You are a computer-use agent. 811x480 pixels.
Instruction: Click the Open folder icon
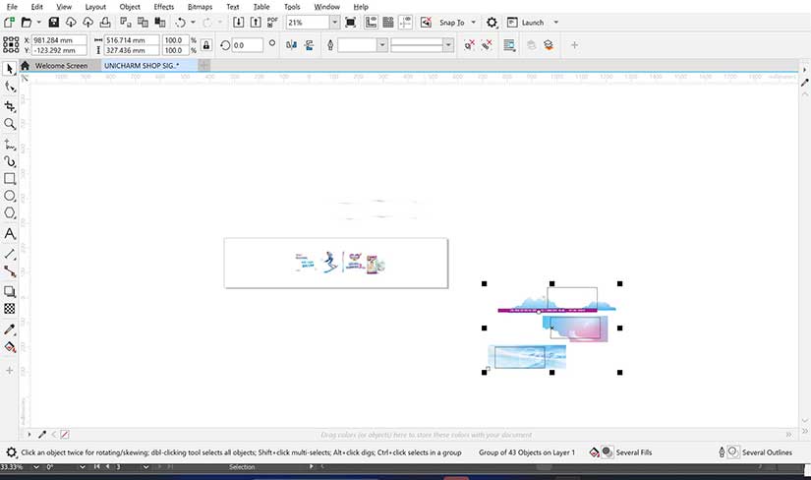point(26,23)
